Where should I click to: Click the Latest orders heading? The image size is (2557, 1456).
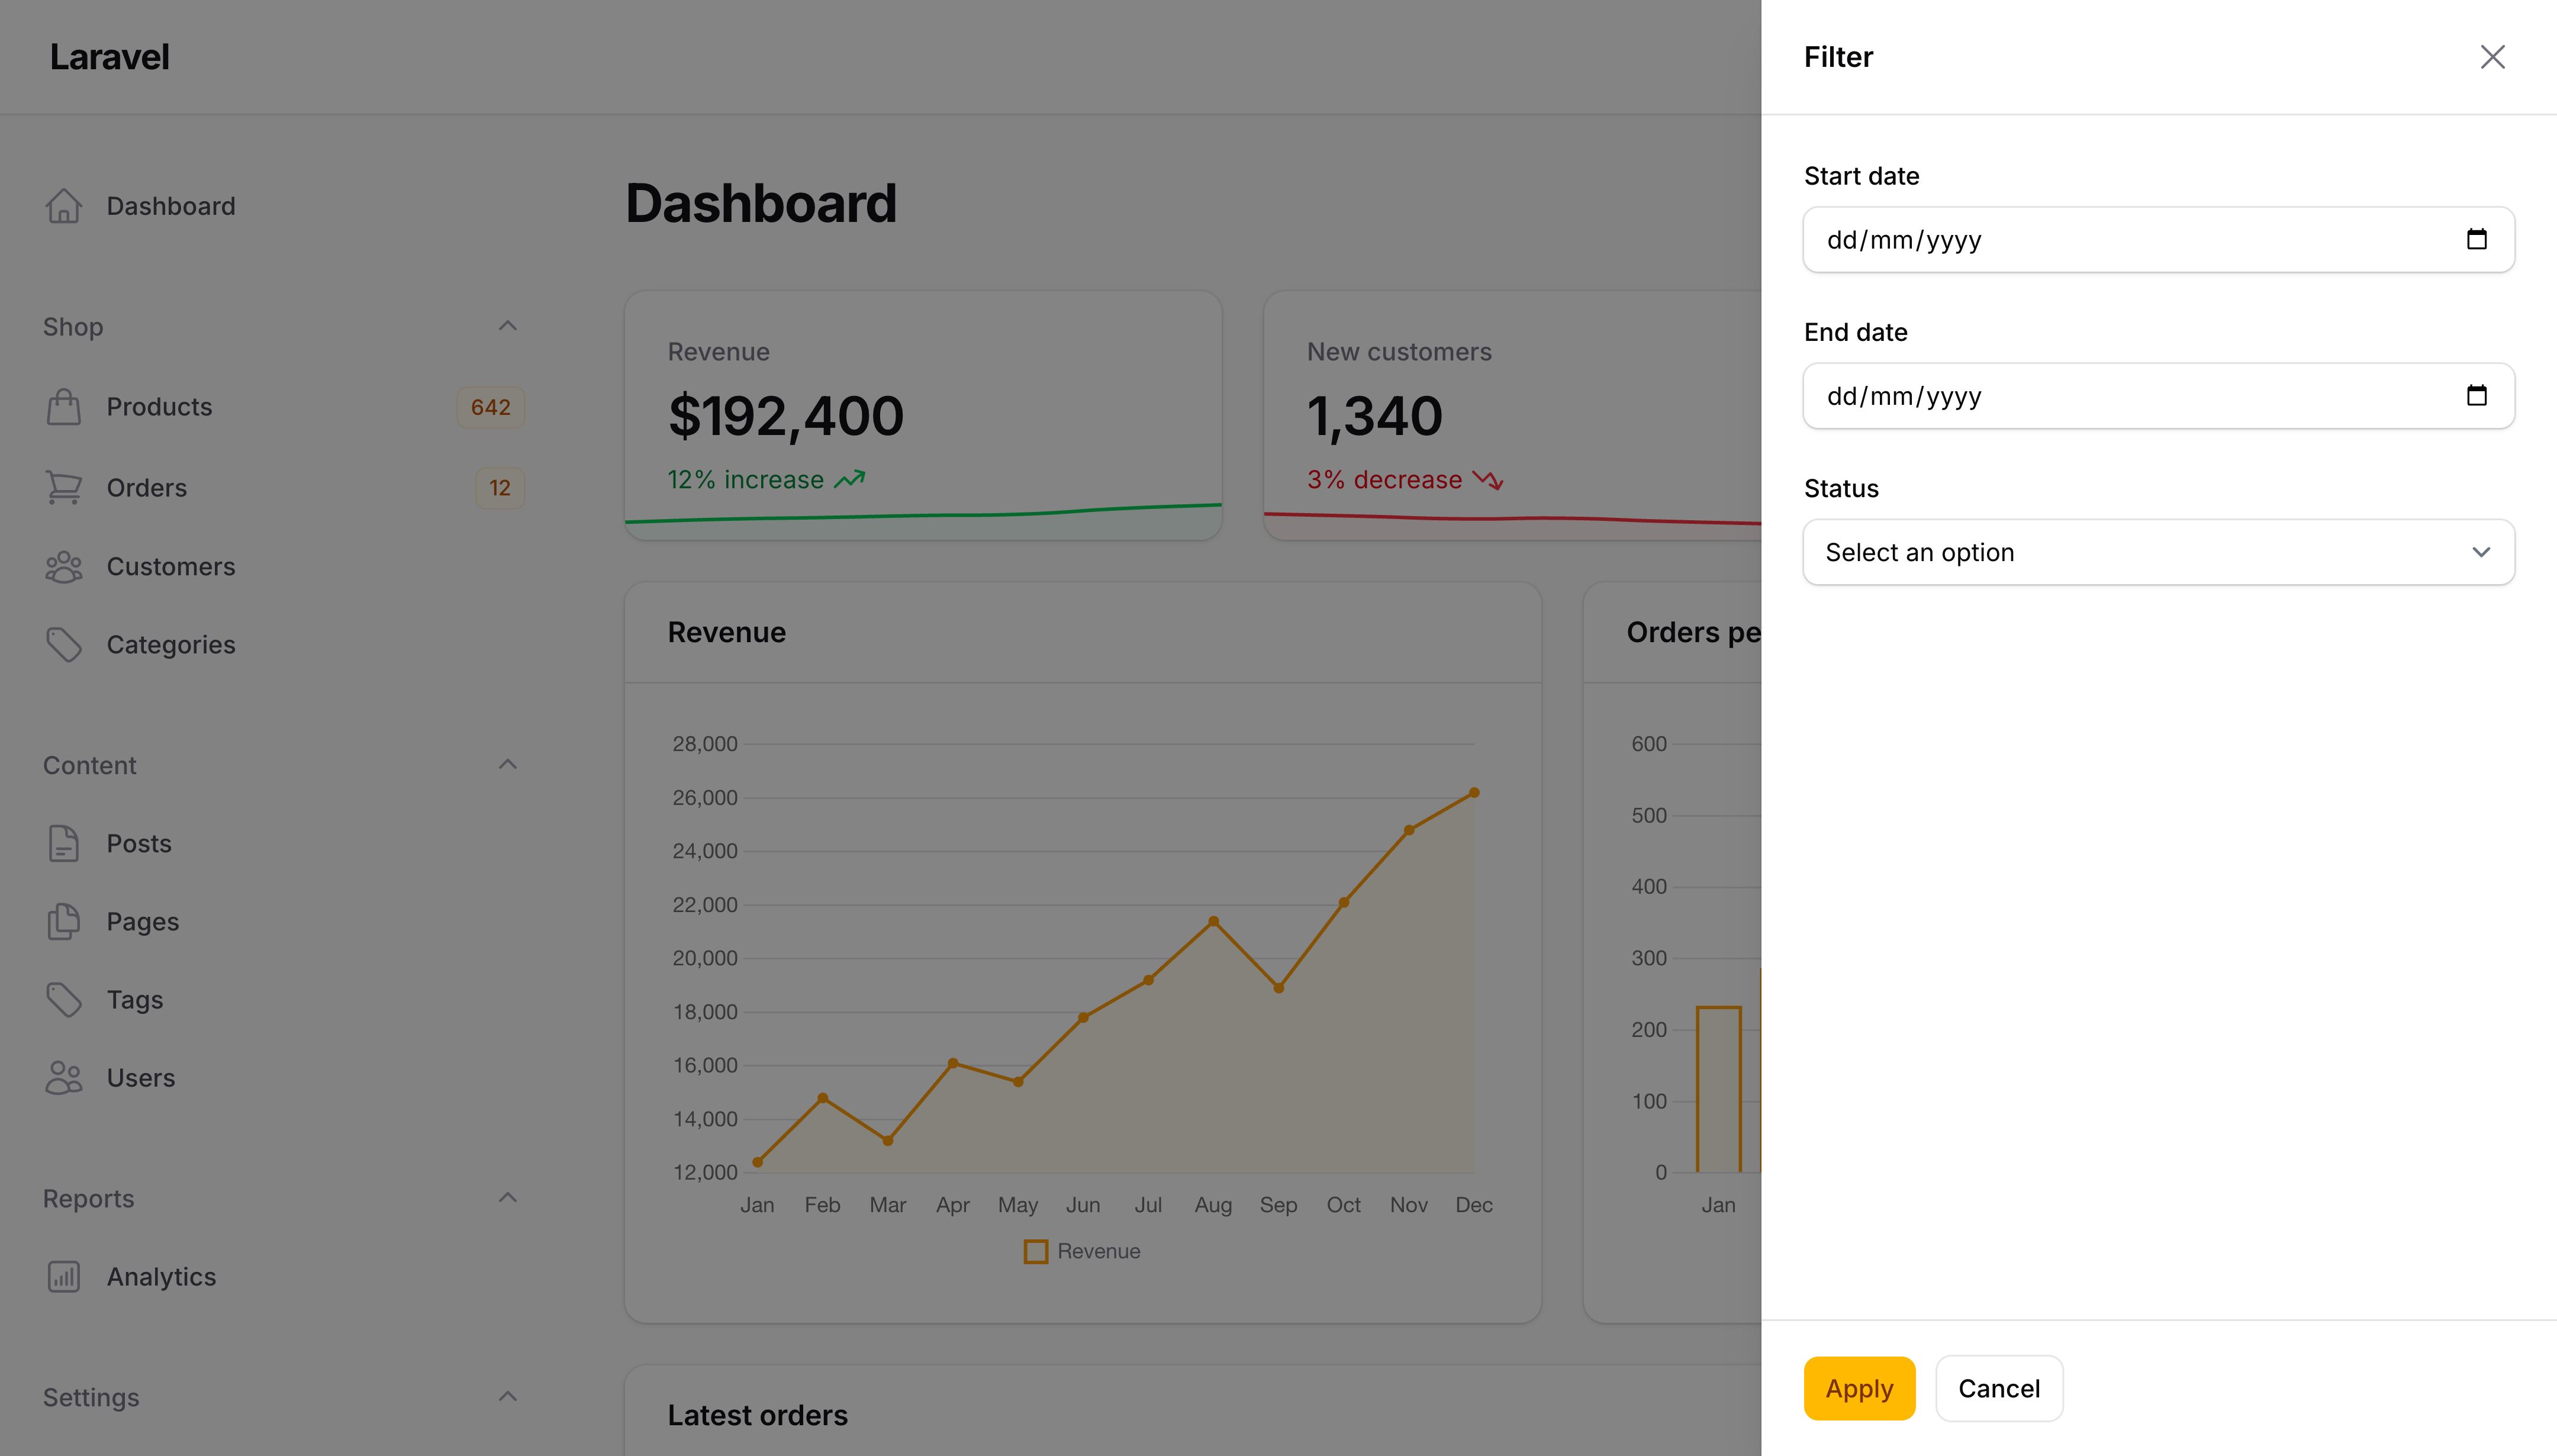coord(757,1415)
